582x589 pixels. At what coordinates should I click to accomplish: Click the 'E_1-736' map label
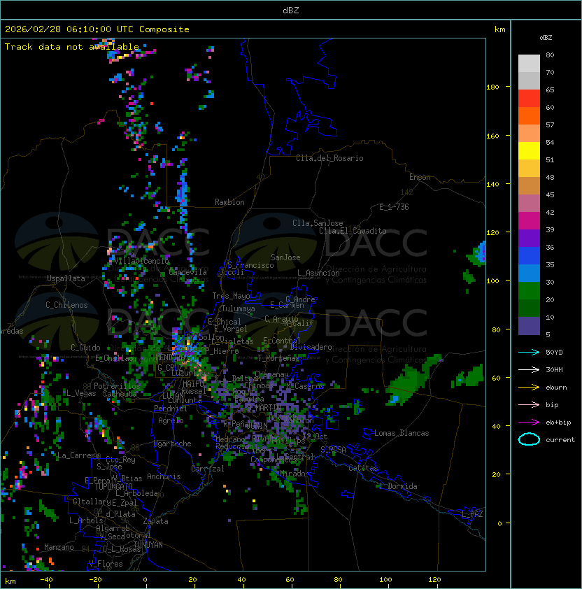pos(394,207)
